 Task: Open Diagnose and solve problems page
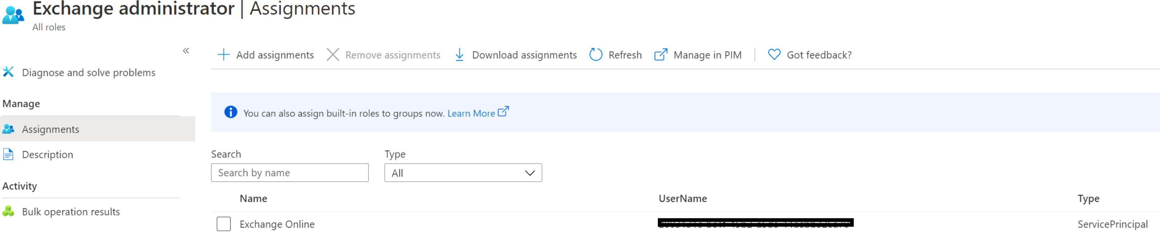88,72
